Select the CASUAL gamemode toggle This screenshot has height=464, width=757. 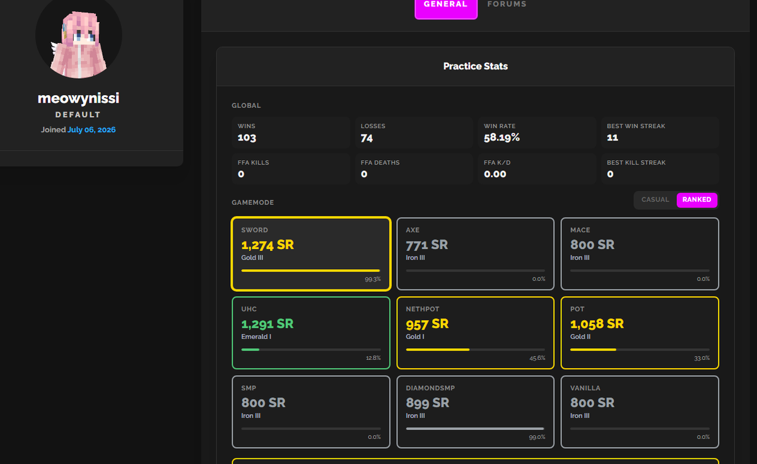655,200
